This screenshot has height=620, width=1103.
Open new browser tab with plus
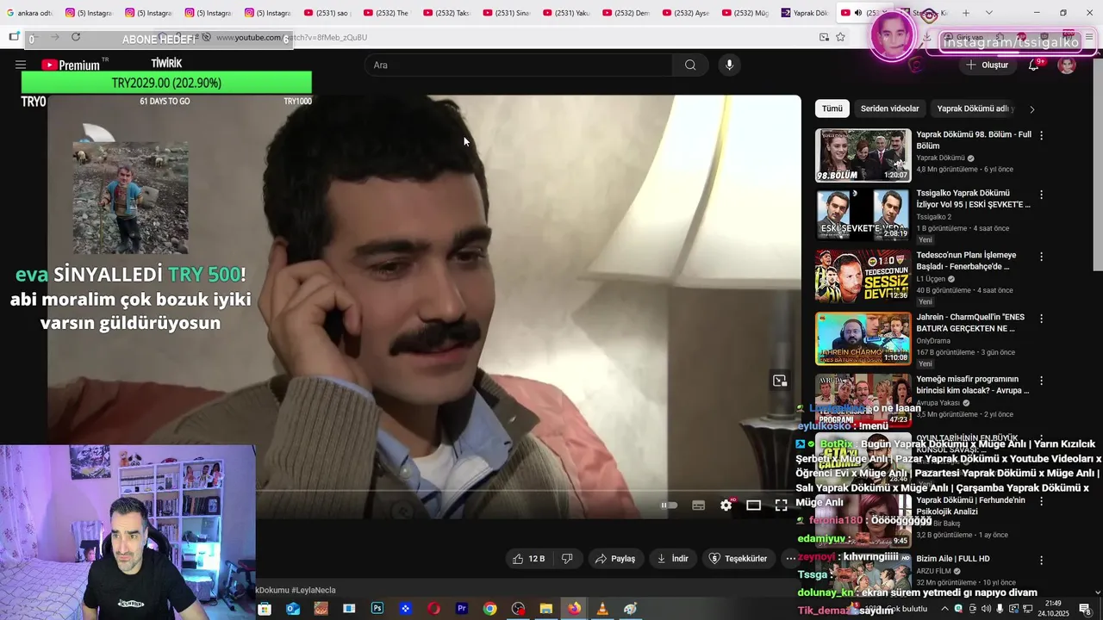[x=966, y=13]
